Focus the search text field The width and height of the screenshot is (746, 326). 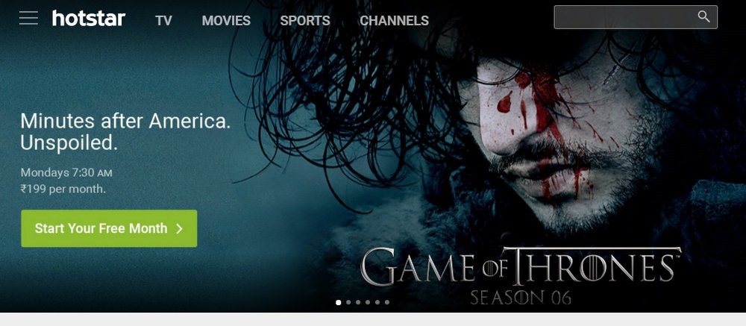tap(636, 17)
